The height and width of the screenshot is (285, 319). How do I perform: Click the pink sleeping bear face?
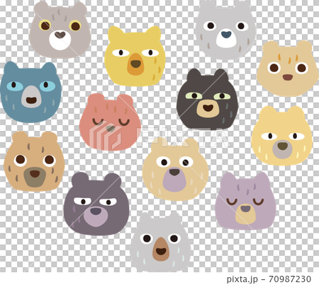coord(110,122)
